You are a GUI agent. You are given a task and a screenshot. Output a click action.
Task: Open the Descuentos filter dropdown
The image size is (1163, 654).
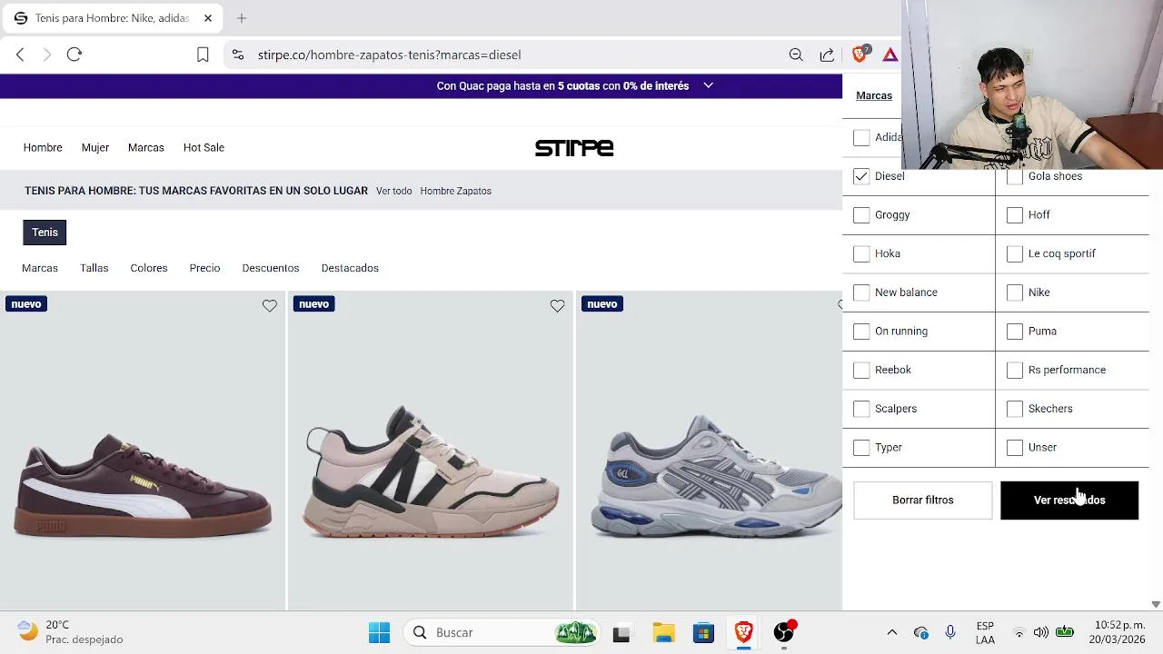pos(271,268)
